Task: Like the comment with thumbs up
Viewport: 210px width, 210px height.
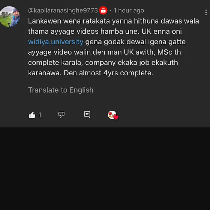Action: click(32, 115)
